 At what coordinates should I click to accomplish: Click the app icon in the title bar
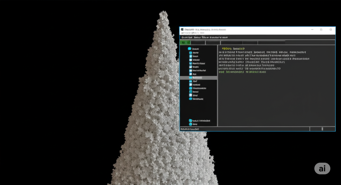click(x=182, y=29)
